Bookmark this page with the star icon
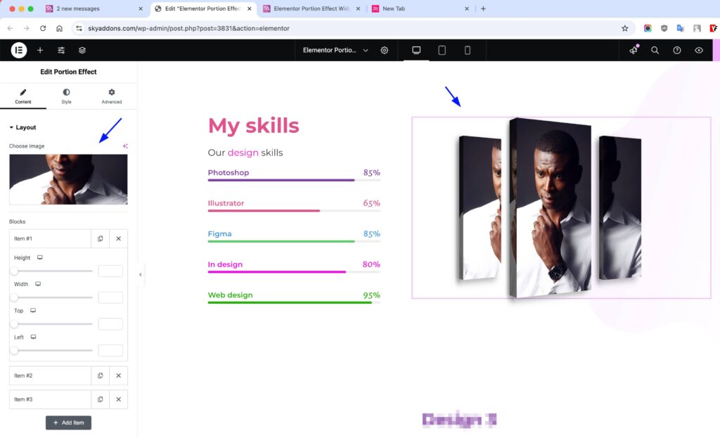 [x=625, y=28]
